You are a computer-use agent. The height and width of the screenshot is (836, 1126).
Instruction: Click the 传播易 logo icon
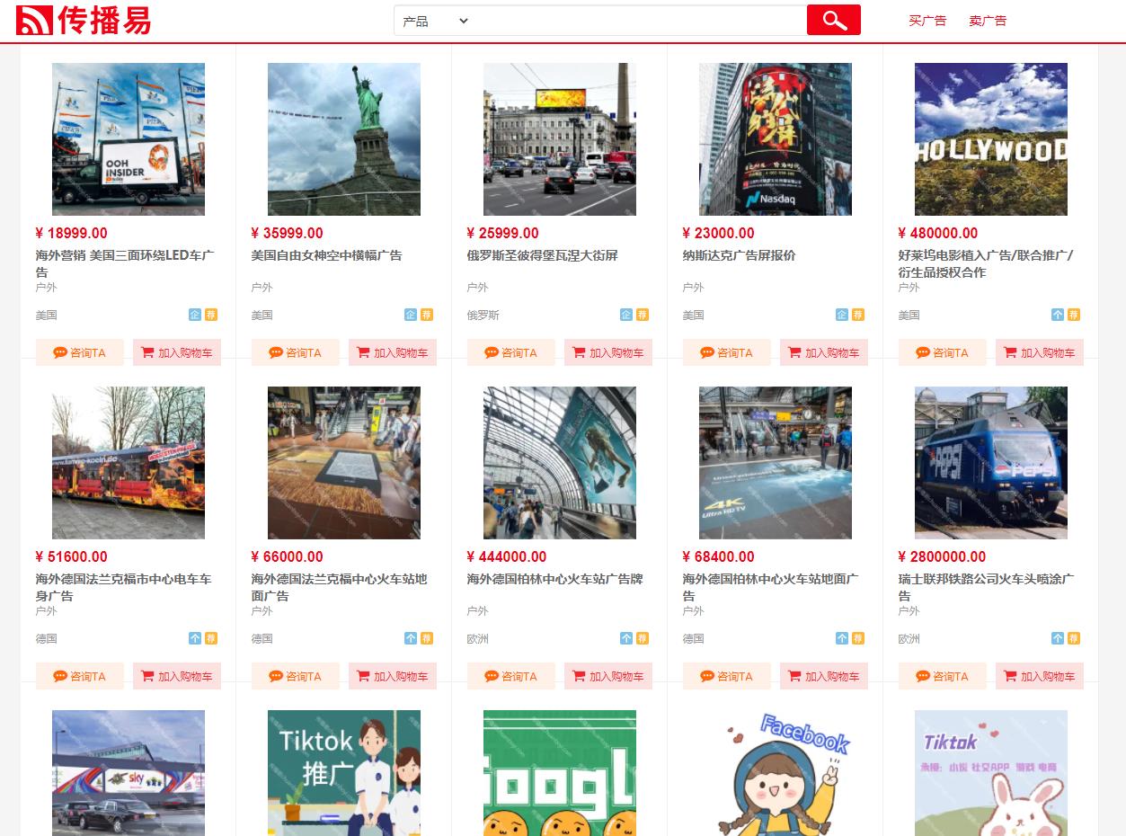coord(34,20)
